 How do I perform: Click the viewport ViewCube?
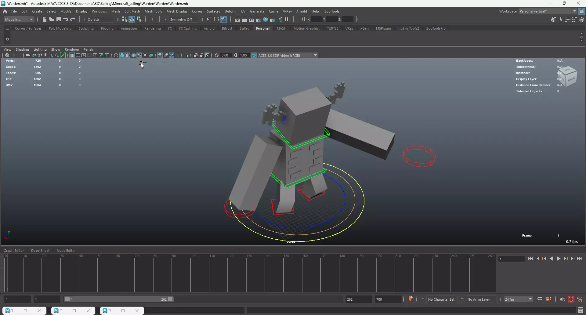point(567,76)
